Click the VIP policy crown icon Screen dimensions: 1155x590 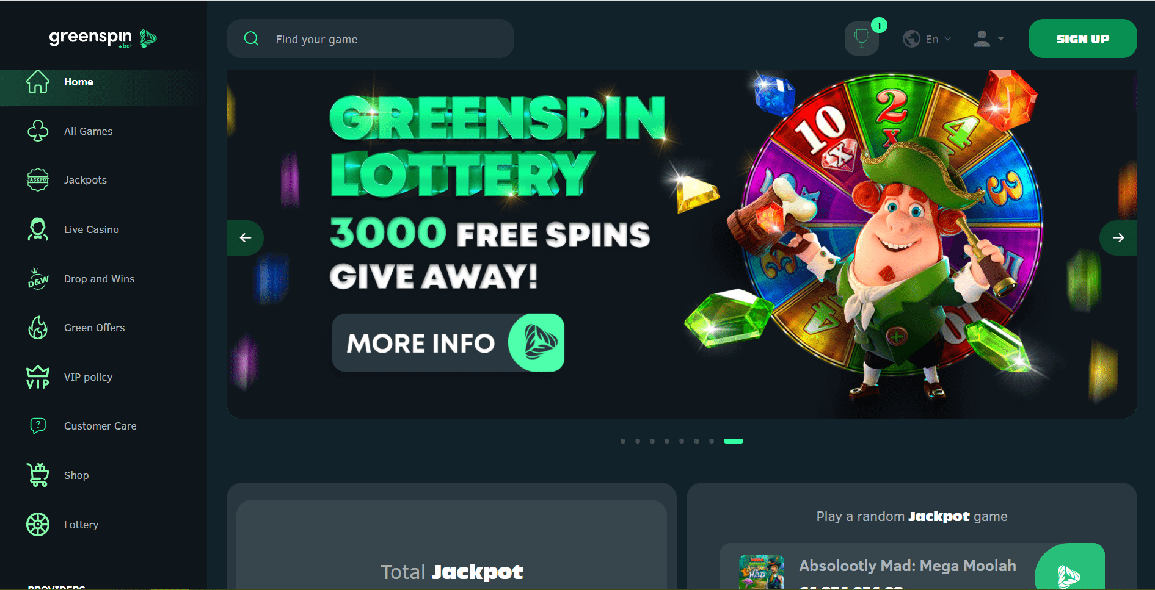[38, 377]
